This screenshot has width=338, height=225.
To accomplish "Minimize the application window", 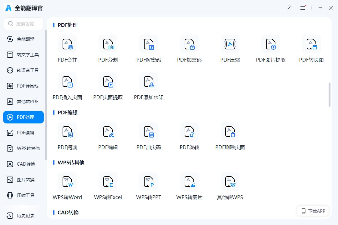I will click(x=320, y=8).
